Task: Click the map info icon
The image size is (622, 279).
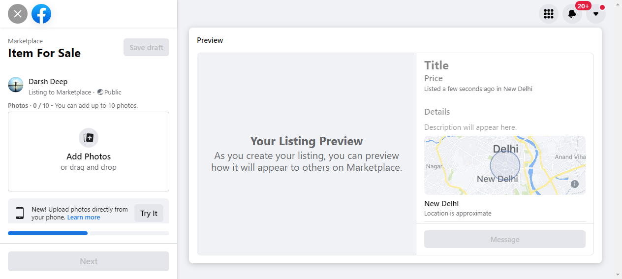Action: tap(575, 184)
